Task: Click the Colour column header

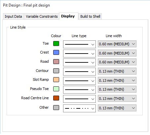Action: point(56,36)
